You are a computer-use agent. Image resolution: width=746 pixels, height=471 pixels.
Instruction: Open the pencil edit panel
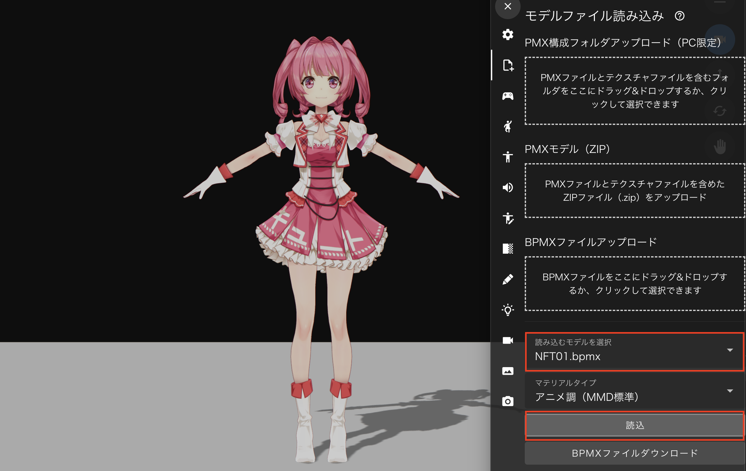(508, 279)
